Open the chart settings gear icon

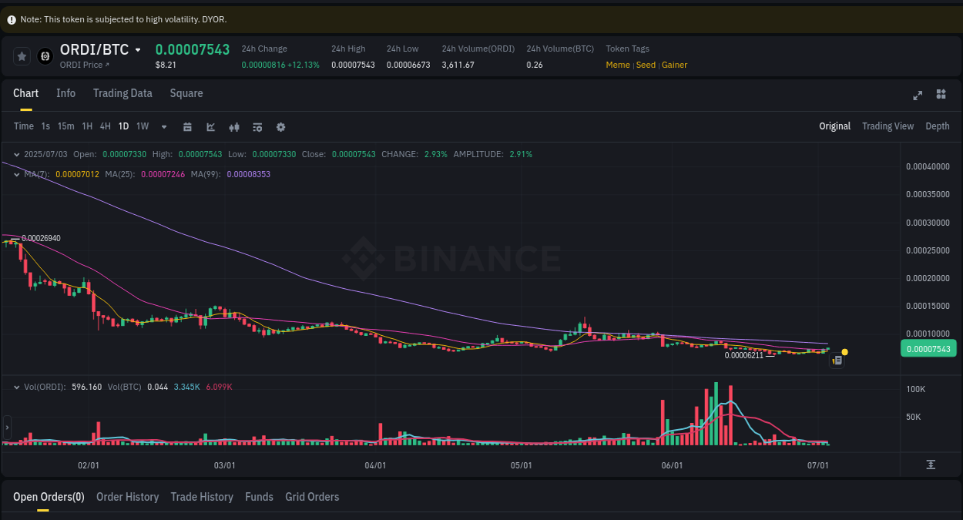click(x=280, y=126)
